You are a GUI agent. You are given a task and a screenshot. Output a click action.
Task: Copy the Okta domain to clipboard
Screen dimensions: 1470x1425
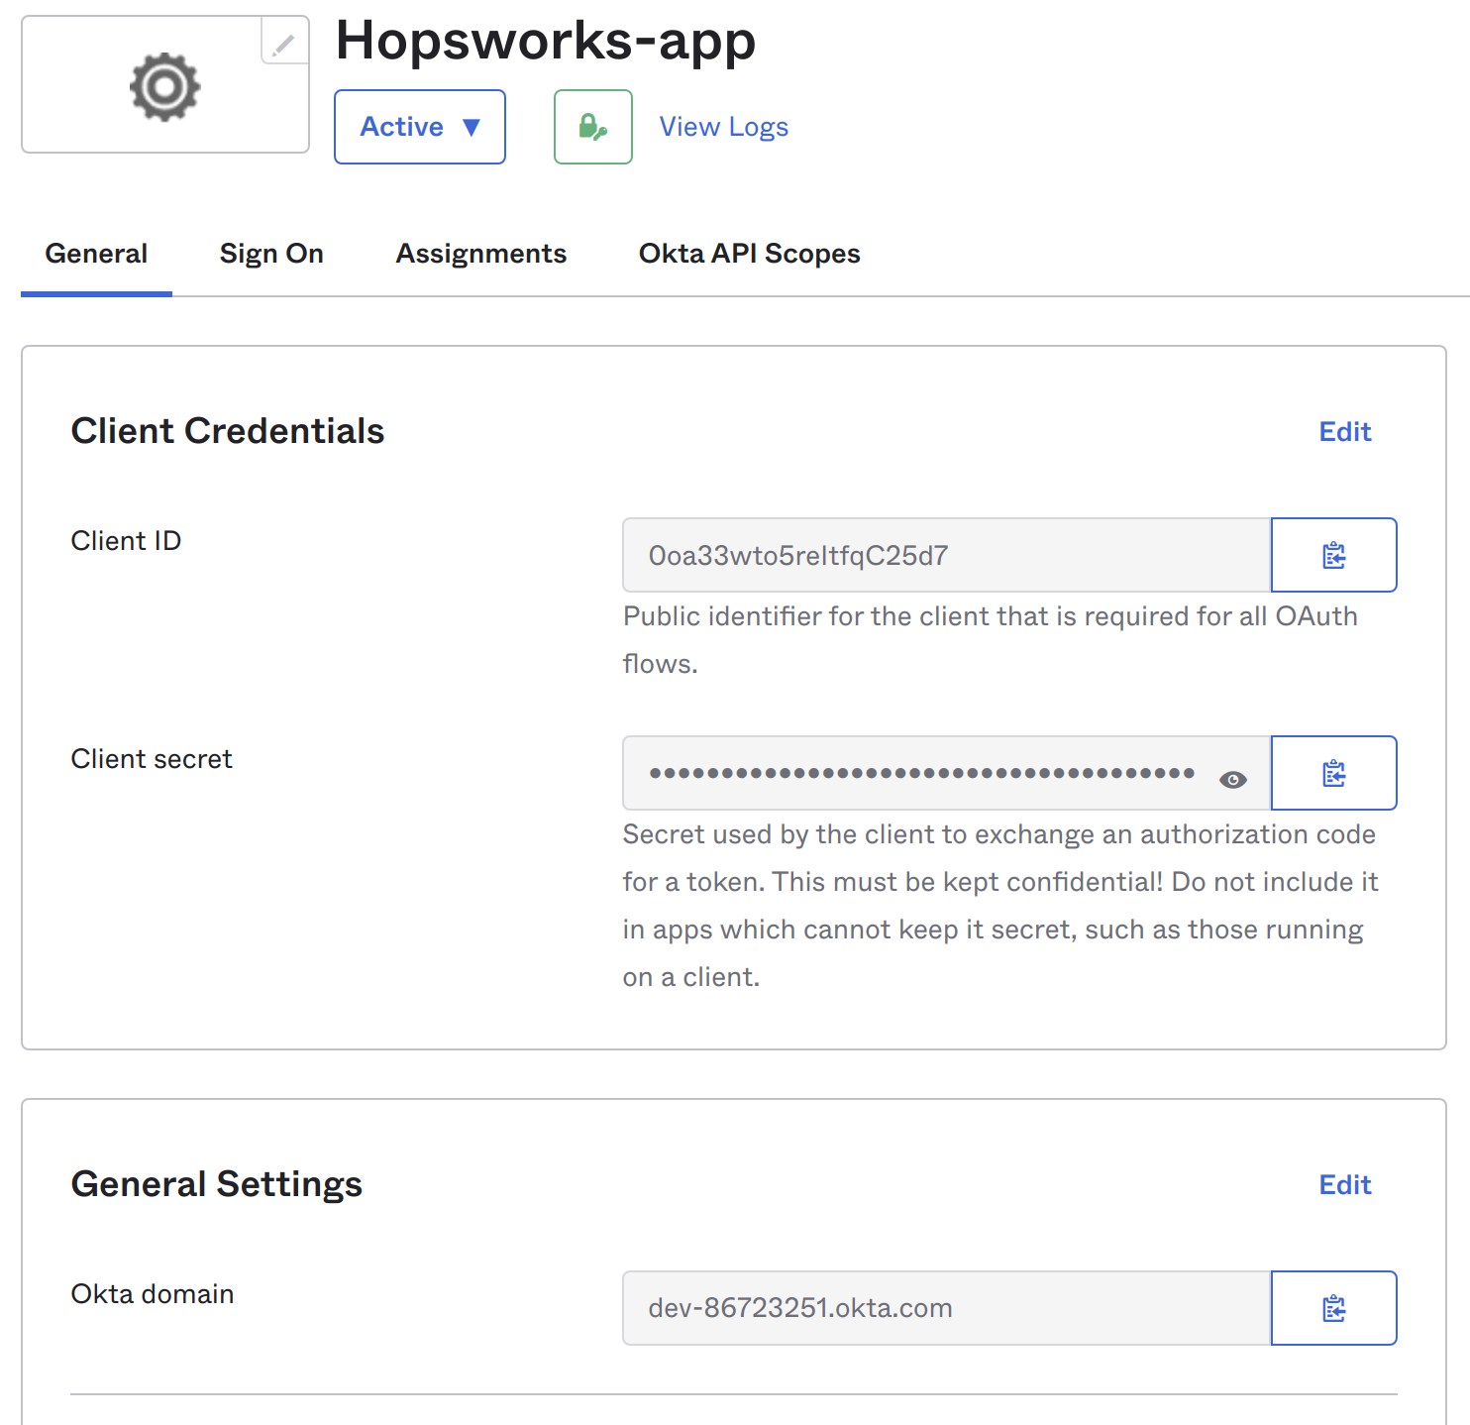tap(1333, 1308)
